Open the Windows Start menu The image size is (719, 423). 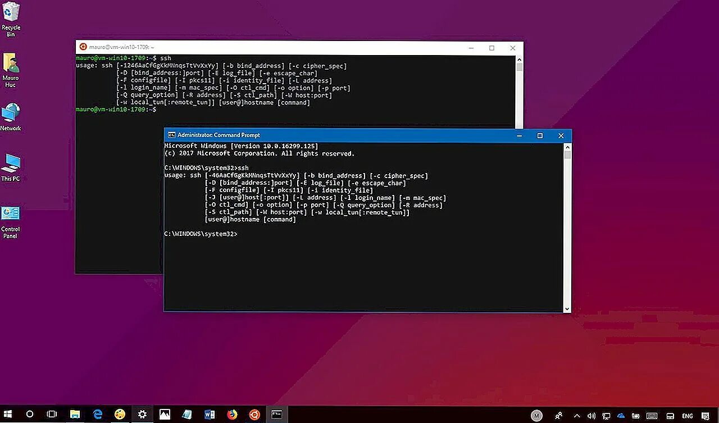pos(8,415)
